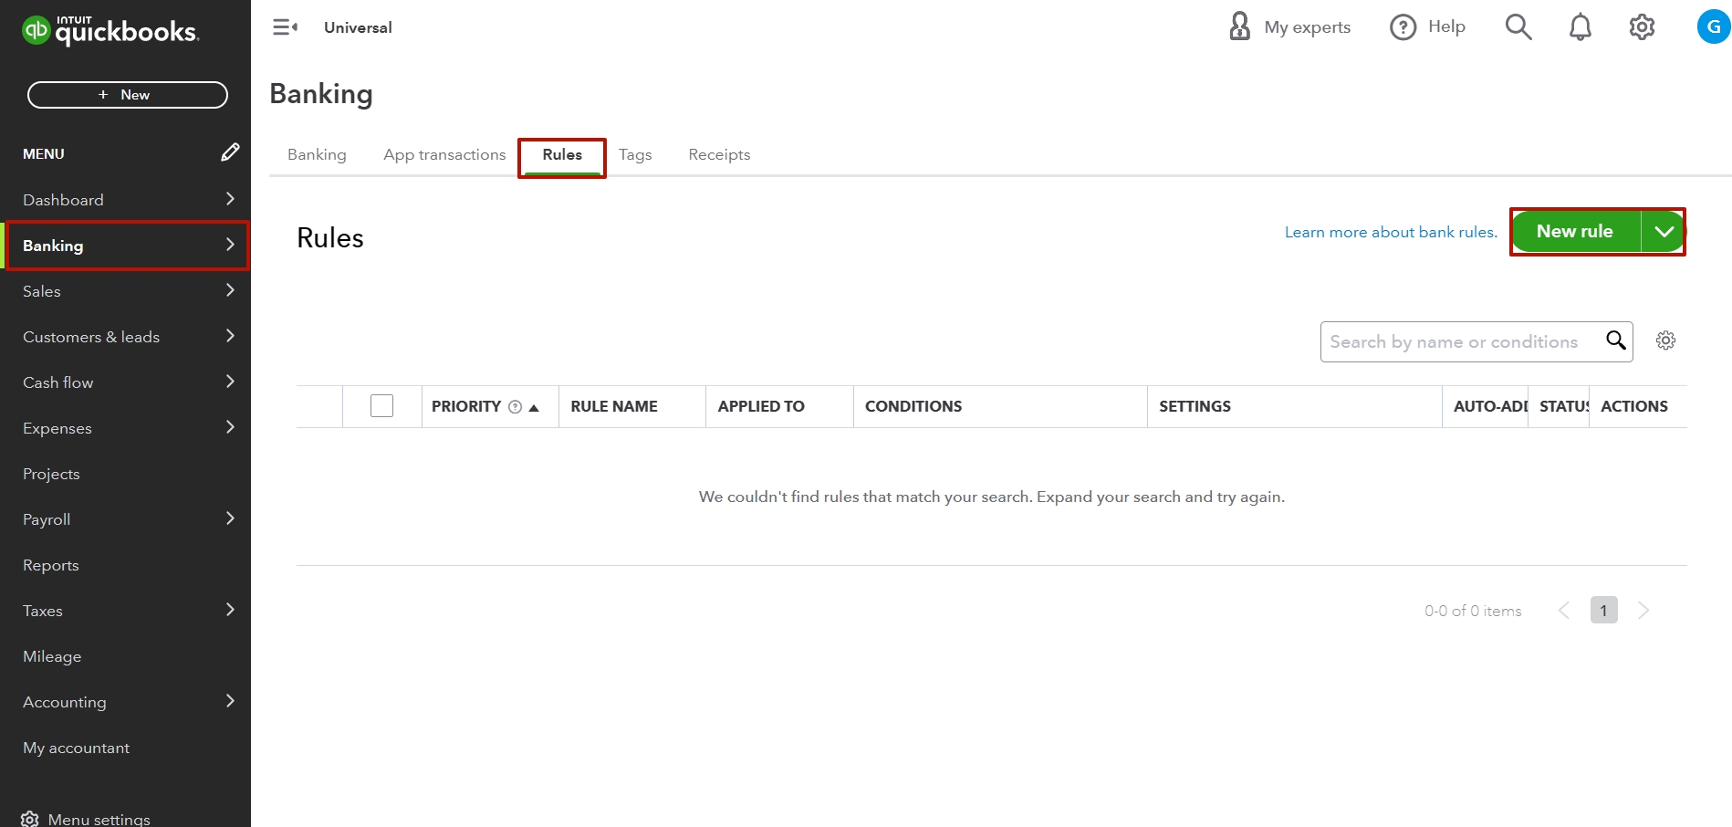This screenshot has width=1732, height=827.
Task: Open QuickBooks settings gear
Action: pos(1642,26)
